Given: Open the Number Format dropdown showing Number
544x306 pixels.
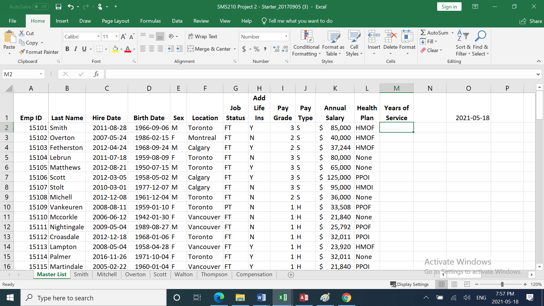Looking at the screenshot, I should click(286, 36).
